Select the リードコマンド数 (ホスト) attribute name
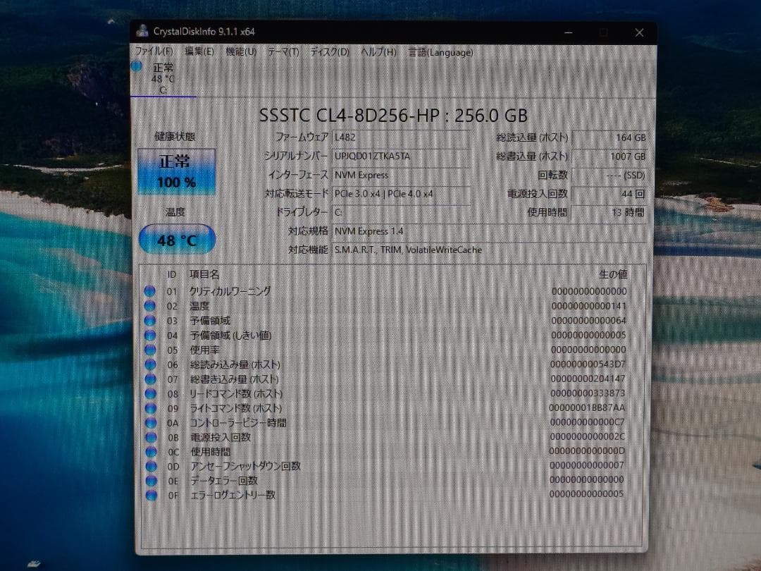Screen dimensions: 761x571 pyautogui.click(x=236, y=393)
